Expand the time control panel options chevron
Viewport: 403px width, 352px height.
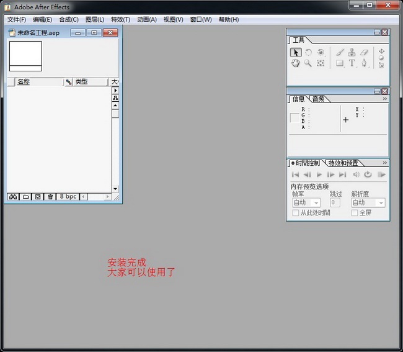tap(385, 163)
